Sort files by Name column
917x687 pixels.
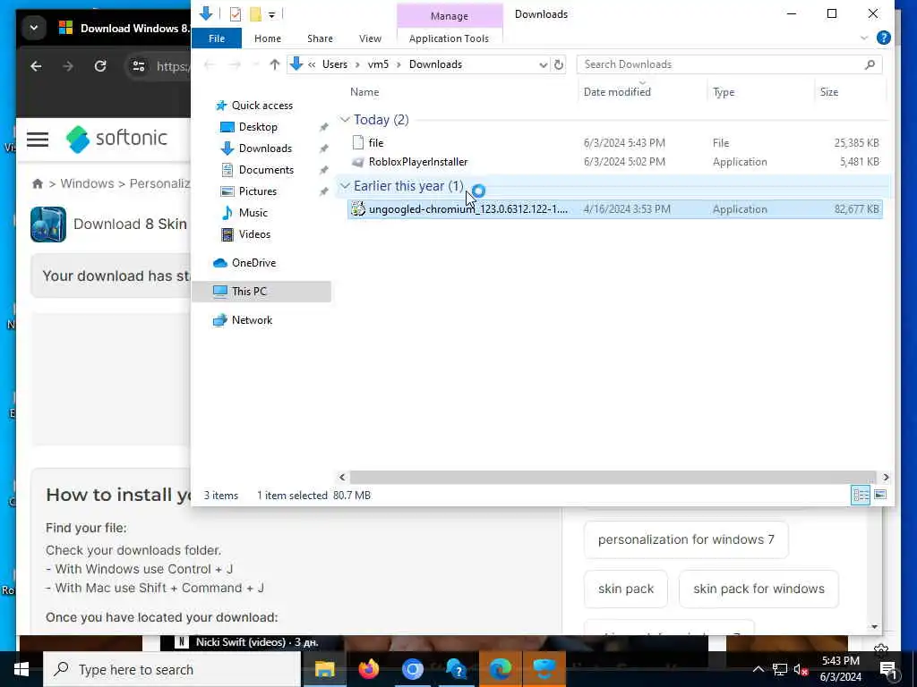click(364, 92)
